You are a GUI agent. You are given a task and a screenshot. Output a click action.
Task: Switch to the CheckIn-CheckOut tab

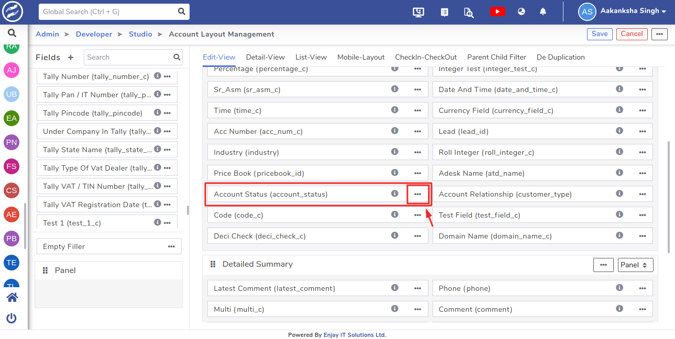426,57
